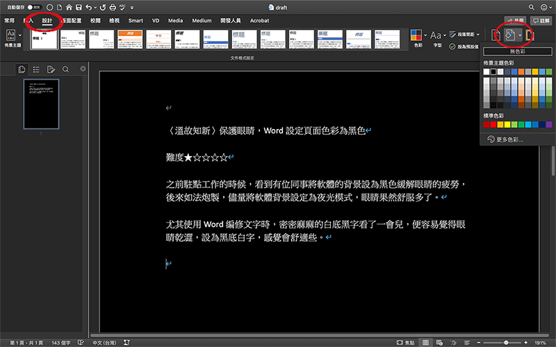Switch to outline view in status bar
Image resolution: width=556 pixels, height=347 pixels.
453,342
